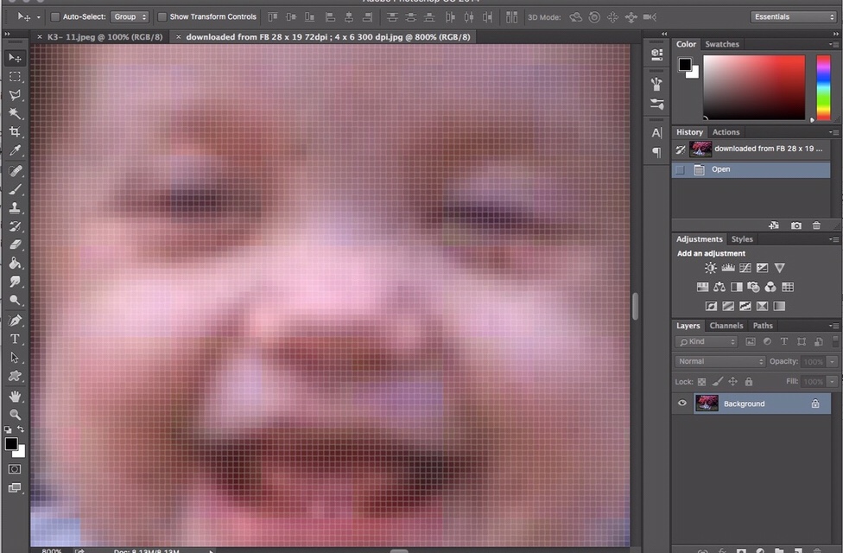
Task: Select the Eyedropper tool
Action: click(x=15, y=150)
